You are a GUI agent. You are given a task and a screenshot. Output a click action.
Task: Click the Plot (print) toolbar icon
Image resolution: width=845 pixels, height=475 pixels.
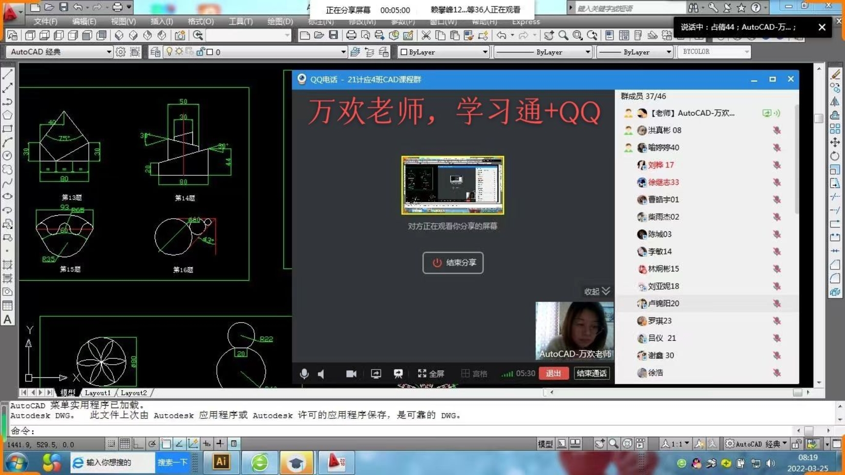[x=351, y=35]
